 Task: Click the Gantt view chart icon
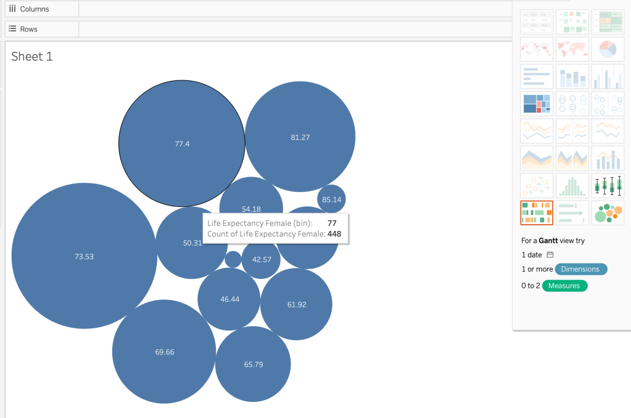(537, 213)
